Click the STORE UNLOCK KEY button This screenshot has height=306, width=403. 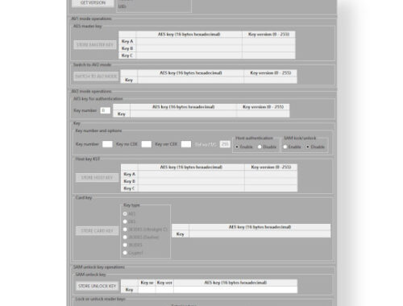(x=97, y=286)
